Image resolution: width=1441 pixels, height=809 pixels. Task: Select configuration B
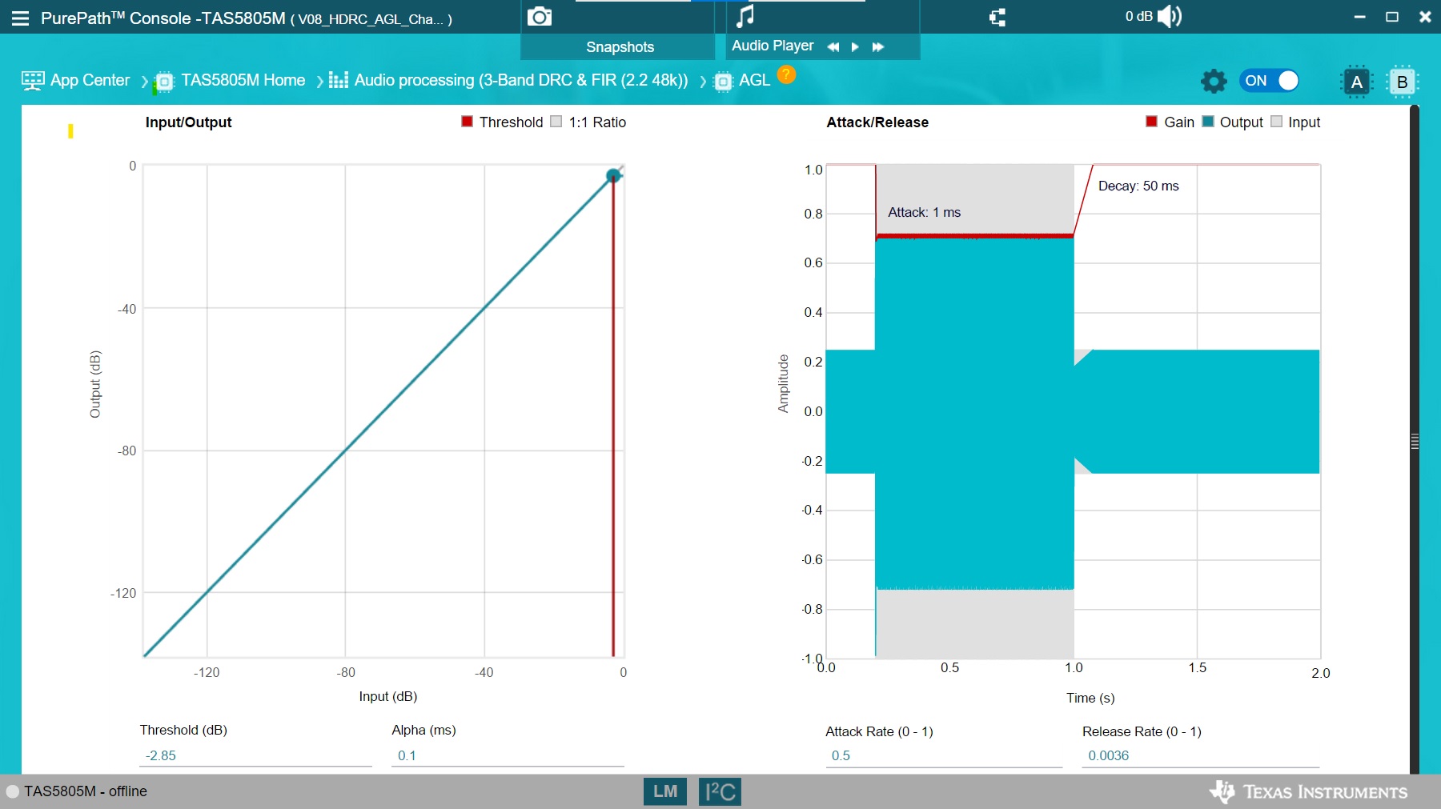1402,82
